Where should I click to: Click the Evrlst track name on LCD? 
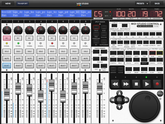click(x=6, y=12)
